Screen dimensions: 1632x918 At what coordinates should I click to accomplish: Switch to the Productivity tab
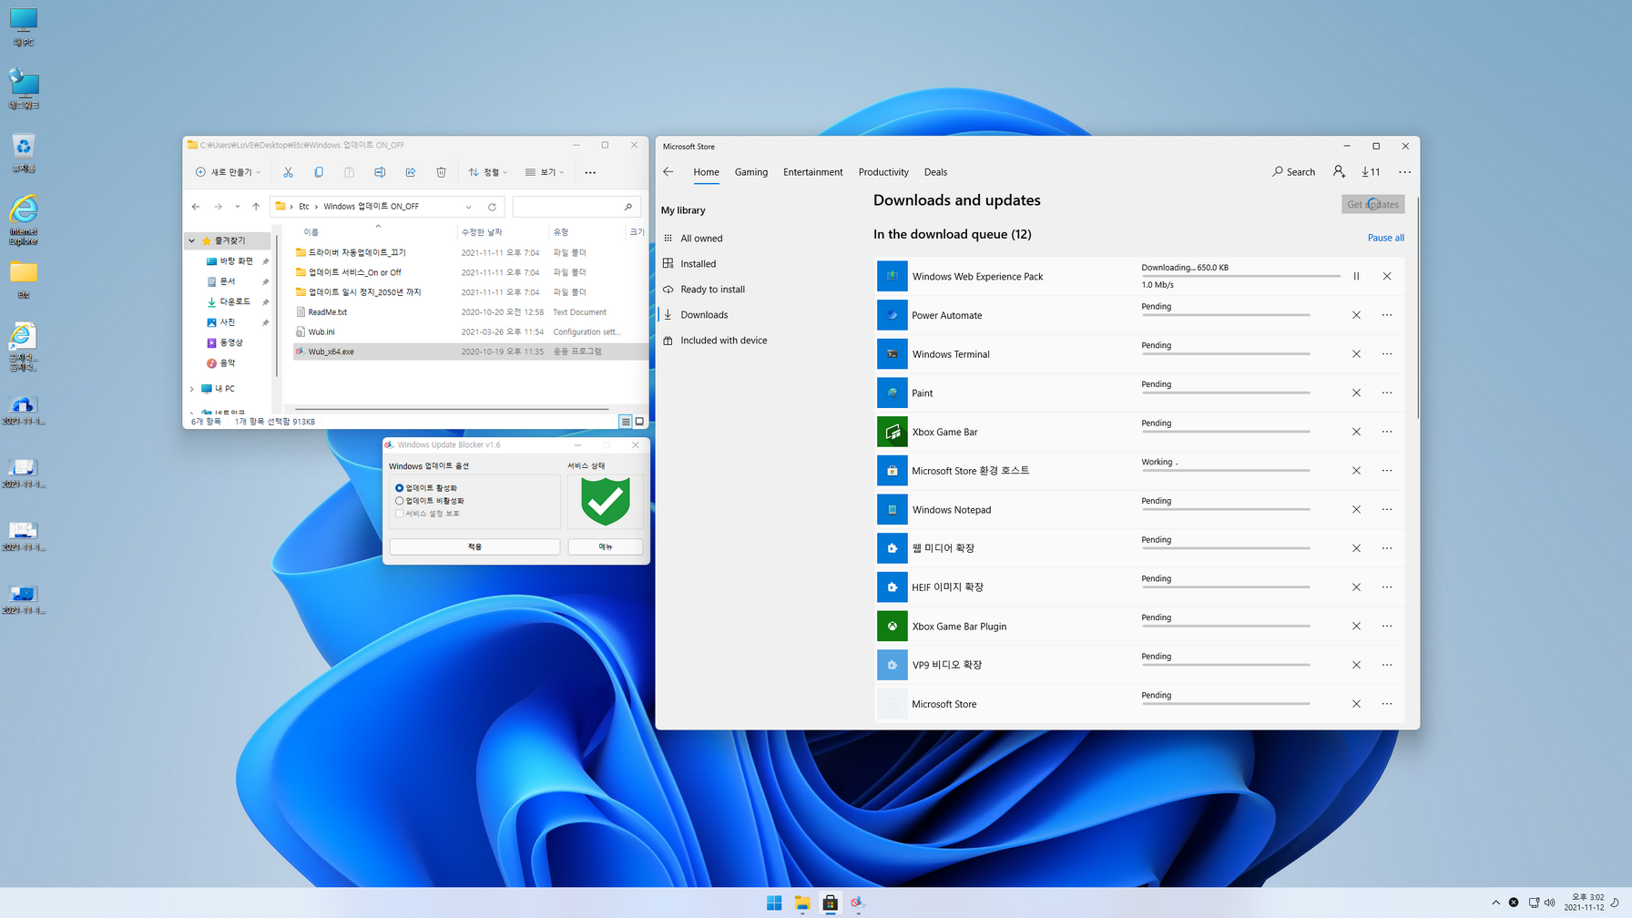click(883, 172)
